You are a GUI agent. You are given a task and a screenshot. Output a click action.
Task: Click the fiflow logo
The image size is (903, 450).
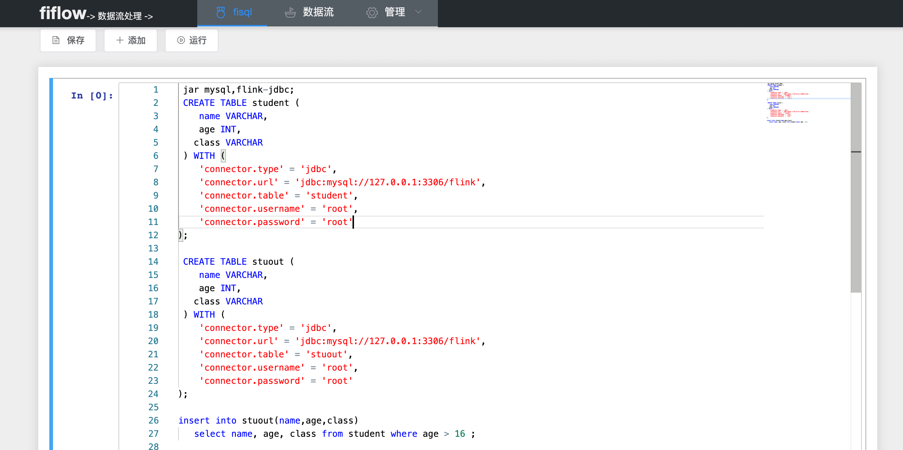coord(63,14)
